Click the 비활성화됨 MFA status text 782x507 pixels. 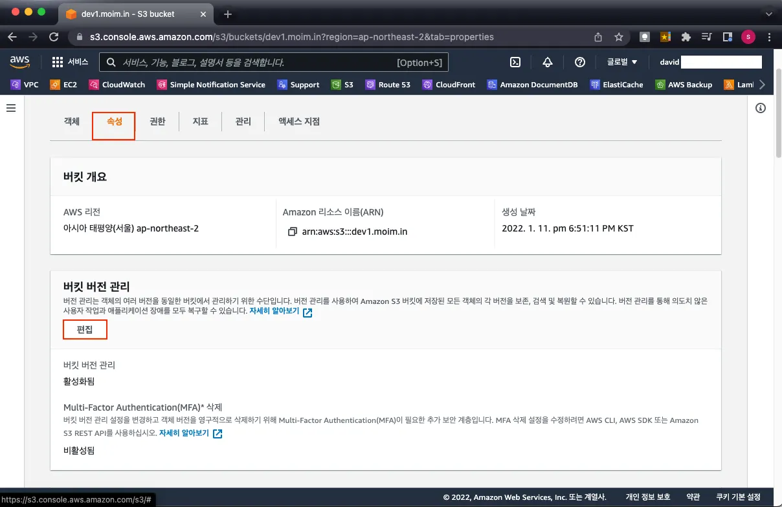pos(79,450)
